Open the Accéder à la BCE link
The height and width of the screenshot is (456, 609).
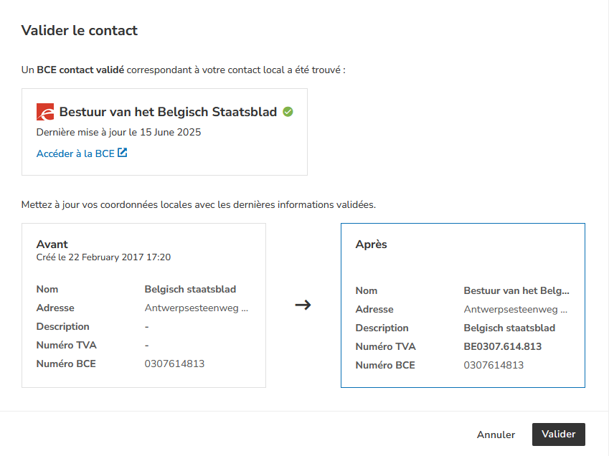tap(82, 153)
